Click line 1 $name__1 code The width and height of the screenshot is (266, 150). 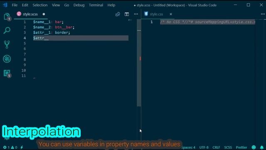click(x=48, y=22)
